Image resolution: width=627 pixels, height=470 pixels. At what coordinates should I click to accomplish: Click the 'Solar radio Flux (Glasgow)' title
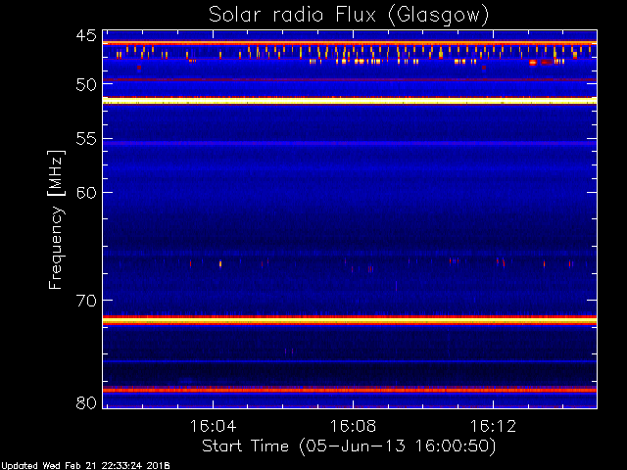click(x=349, y=16)
